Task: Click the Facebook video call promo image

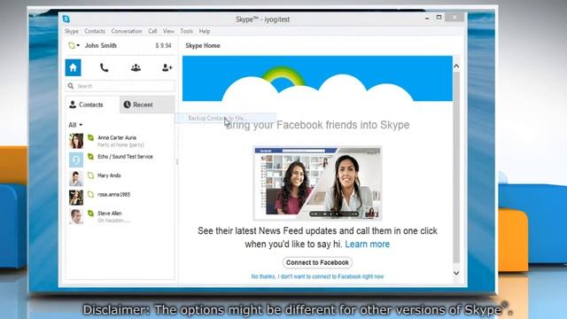Action: pyautogui.click(x=317, y=183)
